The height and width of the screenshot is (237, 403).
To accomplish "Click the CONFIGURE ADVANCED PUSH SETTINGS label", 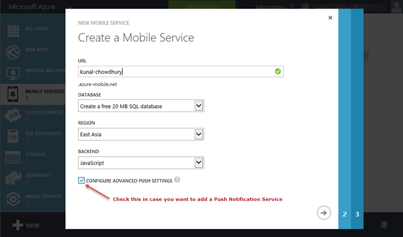I will (x=129, y=181).
